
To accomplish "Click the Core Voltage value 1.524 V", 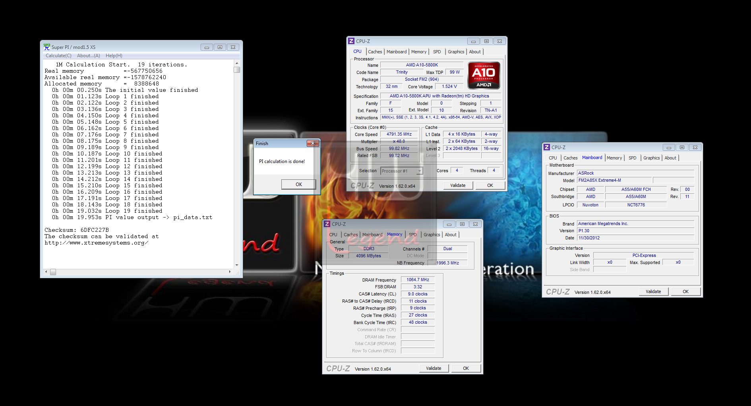I will coord(449,86).
